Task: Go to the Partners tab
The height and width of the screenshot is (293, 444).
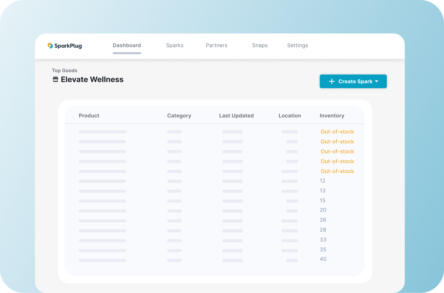Action: click(217, 45)
